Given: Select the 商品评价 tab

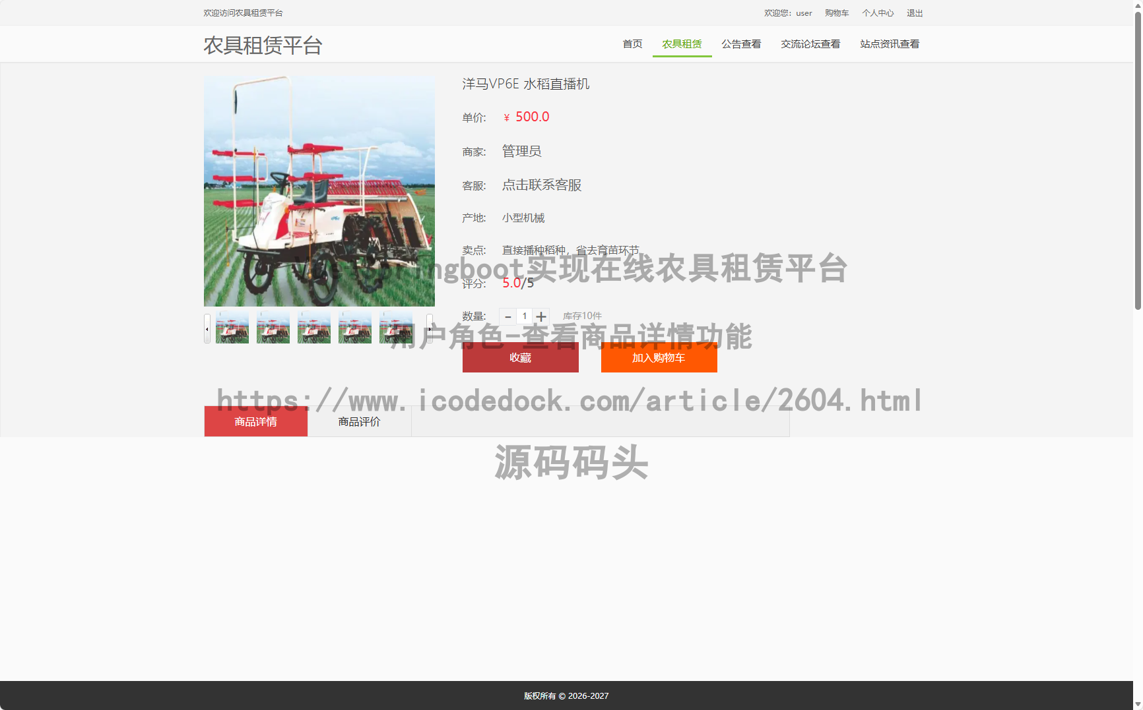Looking at the screenshot, I should click(359, 421).
